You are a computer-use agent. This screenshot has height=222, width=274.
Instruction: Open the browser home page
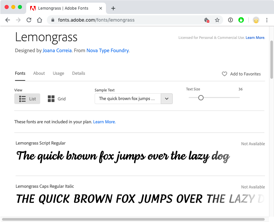click(40, 20)
